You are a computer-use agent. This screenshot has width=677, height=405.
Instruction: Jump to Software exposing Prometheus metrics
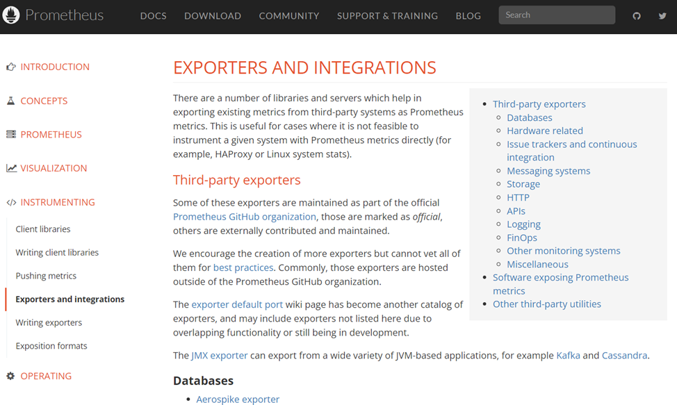(x=560, y=284)
